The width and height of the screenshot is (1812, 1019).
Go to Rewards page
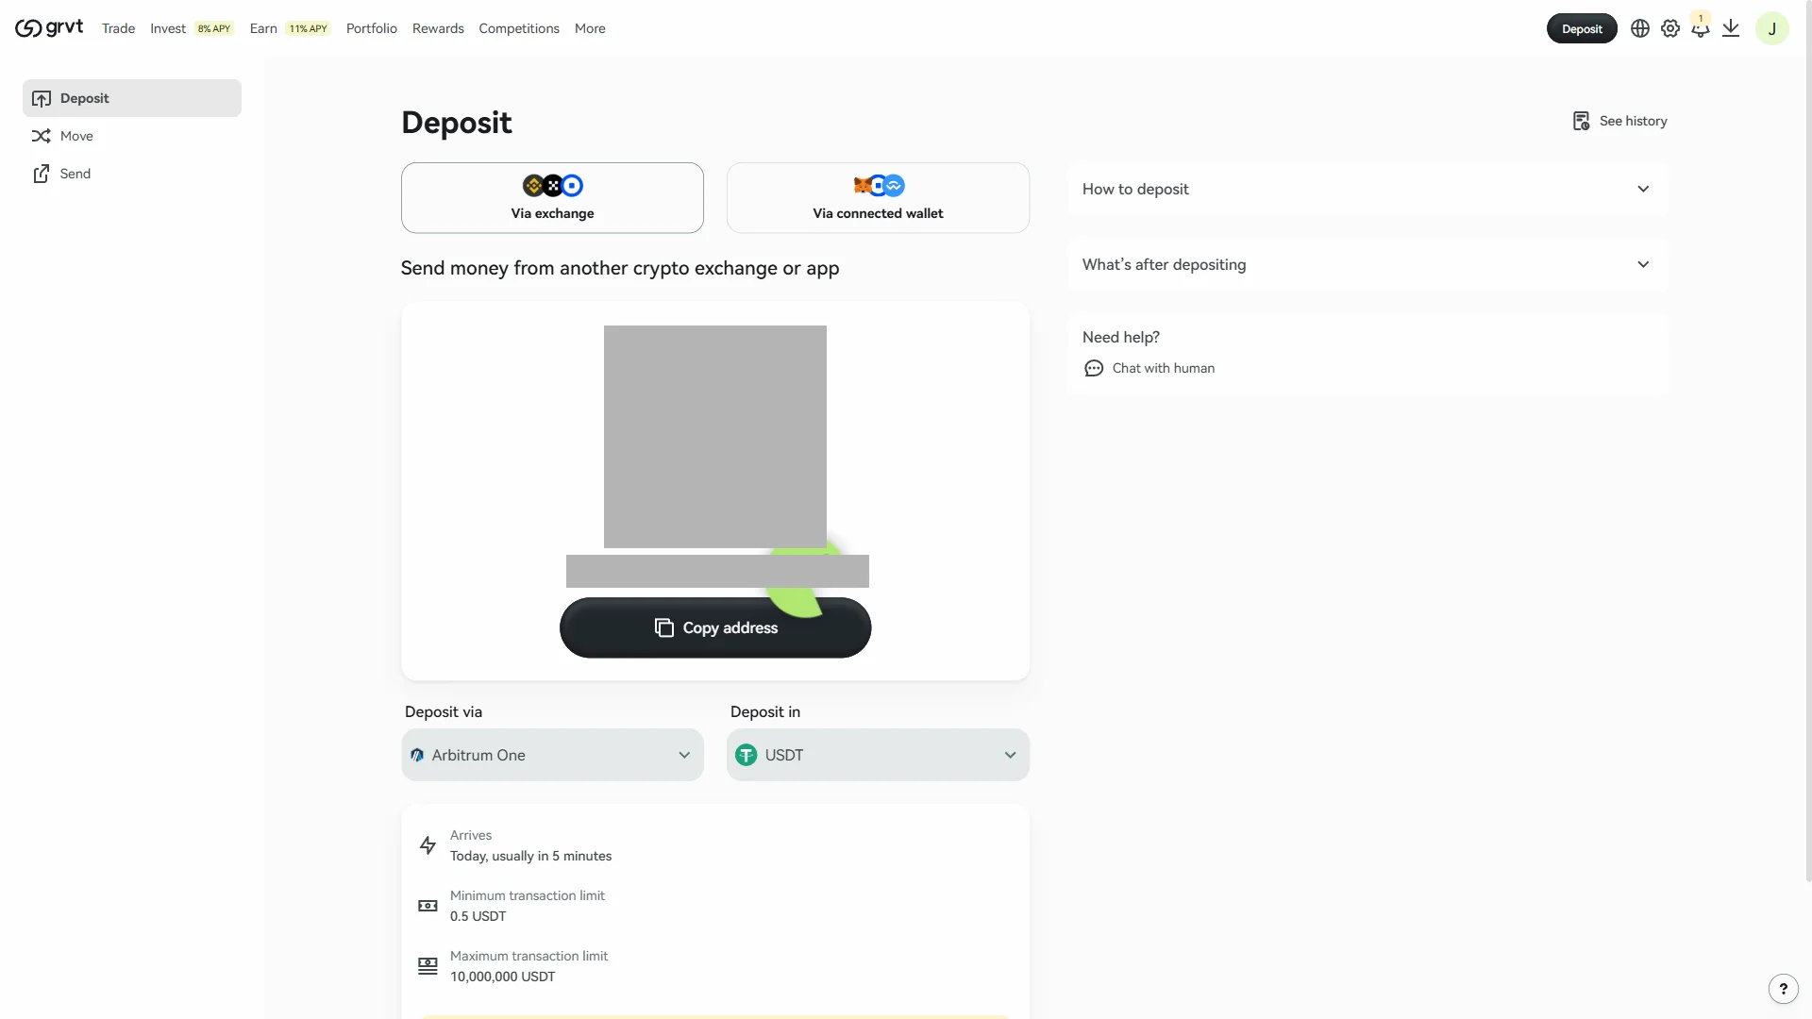tap(438, 28)
